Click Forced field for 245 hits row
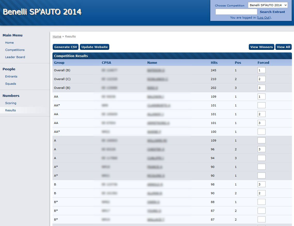The width and height of the screenshot is (294, 226). tap(261, 70)
